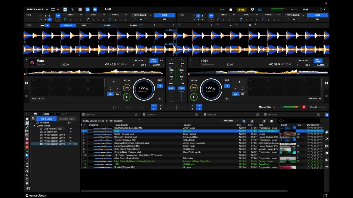The height and width of the screenshot is (198, 353).
Task: Open settings gear icon
Action: tap(252, 9)
